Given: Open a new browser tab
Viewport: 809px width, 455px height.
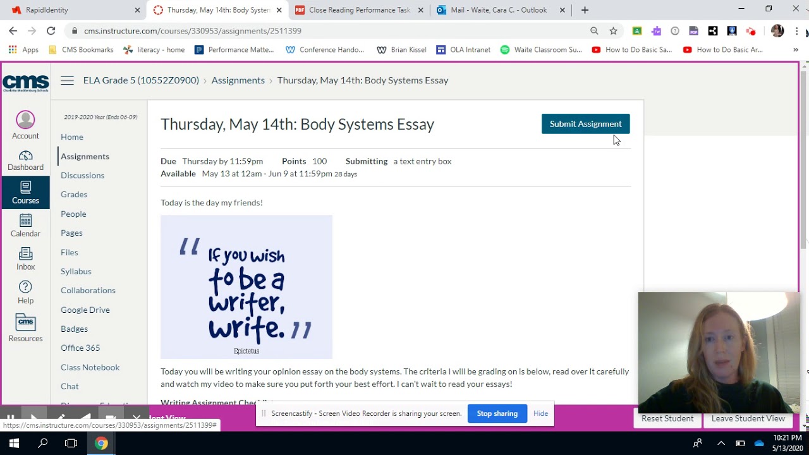Looking at the screenshot, I should click(585, 9).
